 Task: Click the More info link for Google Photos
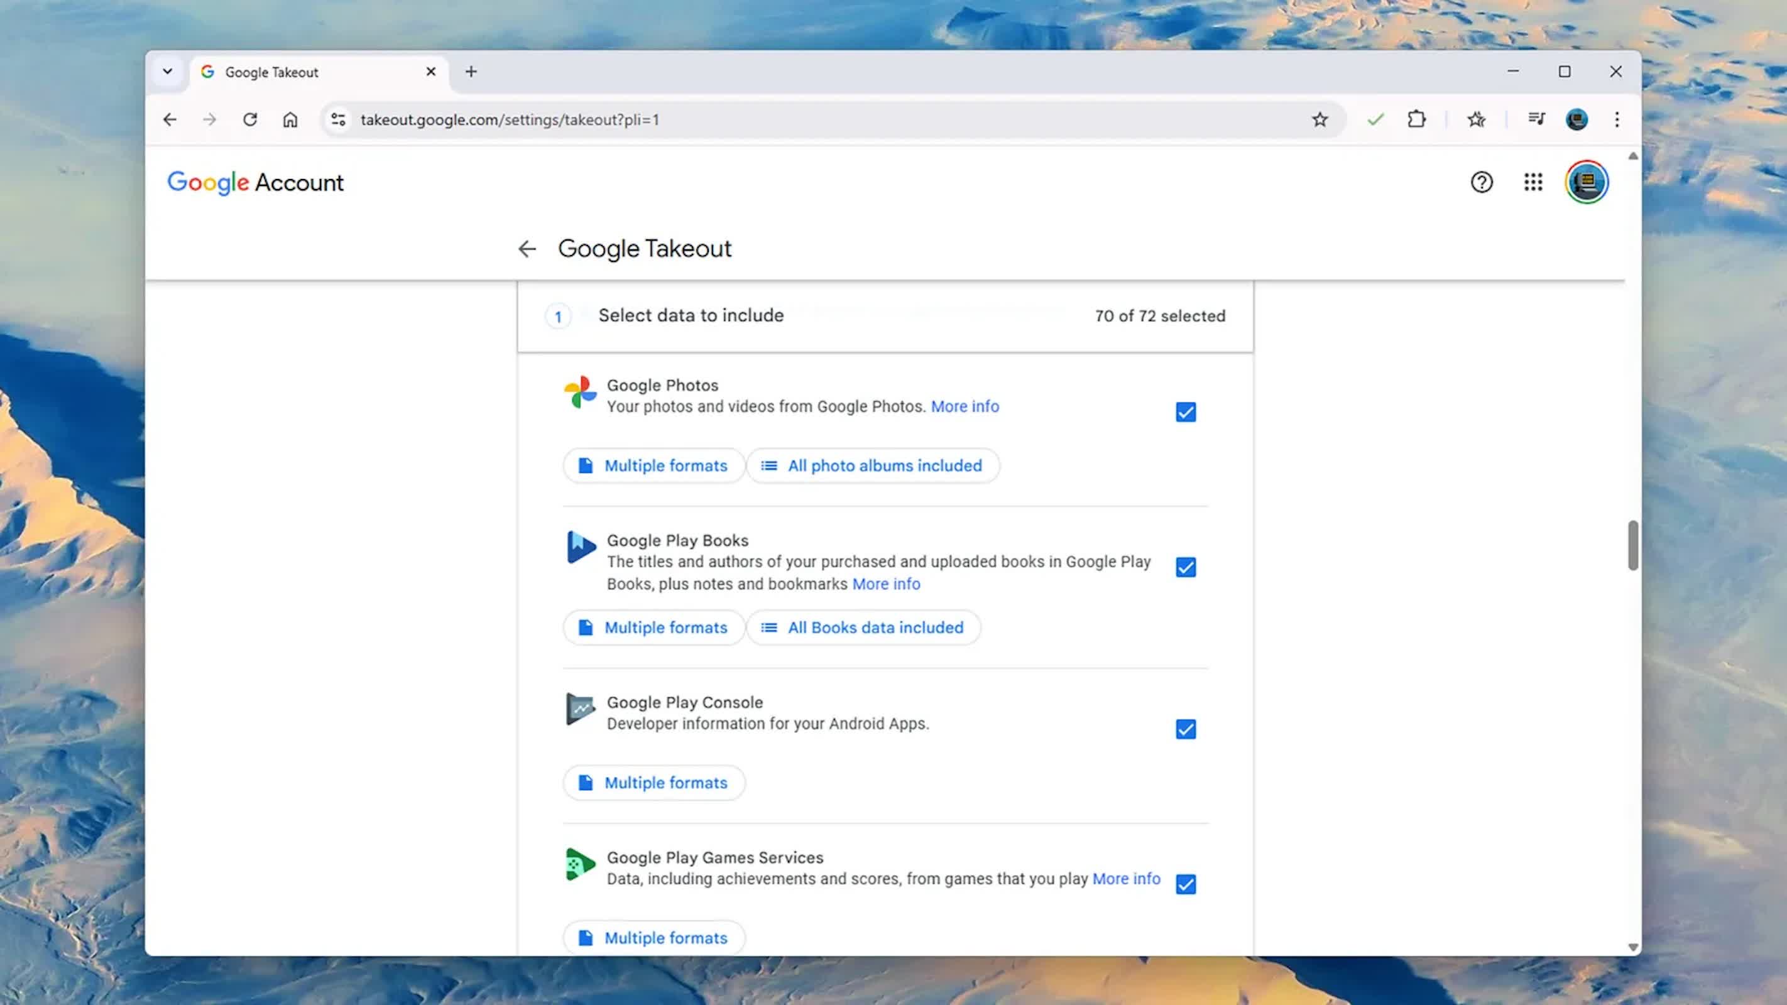pyautogui.click(x=965, y=406)
